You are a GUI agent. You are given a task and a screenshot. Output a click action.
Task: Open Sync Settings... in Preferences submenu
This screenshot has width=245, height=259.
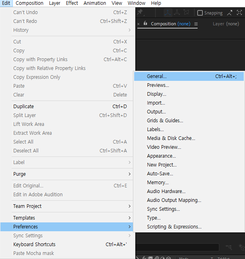point(189,209)
